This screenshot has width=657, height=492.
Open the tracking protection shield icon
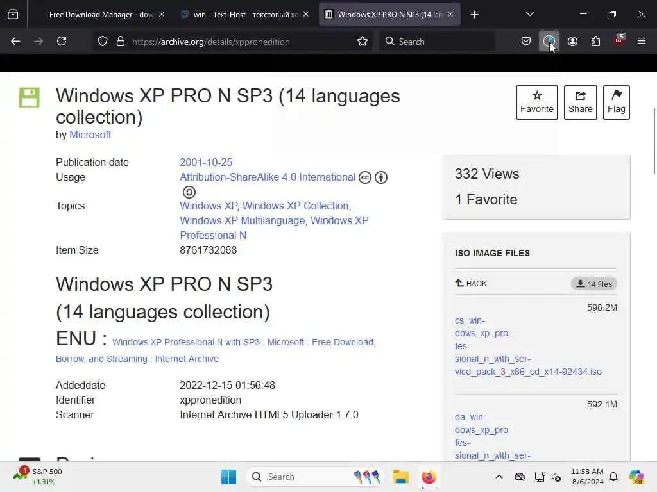tap(103, 42)
